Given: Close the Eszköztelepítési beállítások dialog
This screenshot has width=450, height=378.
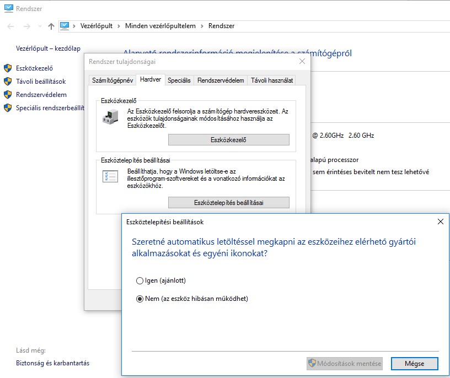Looking at the screenshot, I should tap(441, 222).
